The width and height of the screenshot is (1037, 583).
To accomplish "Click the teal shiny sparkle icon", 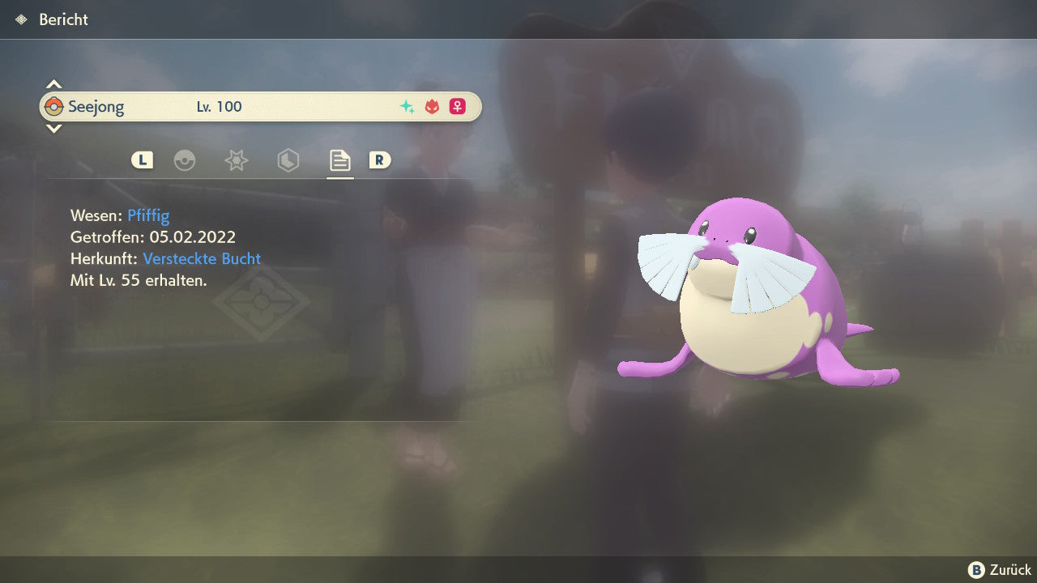I will pos(407,107).
